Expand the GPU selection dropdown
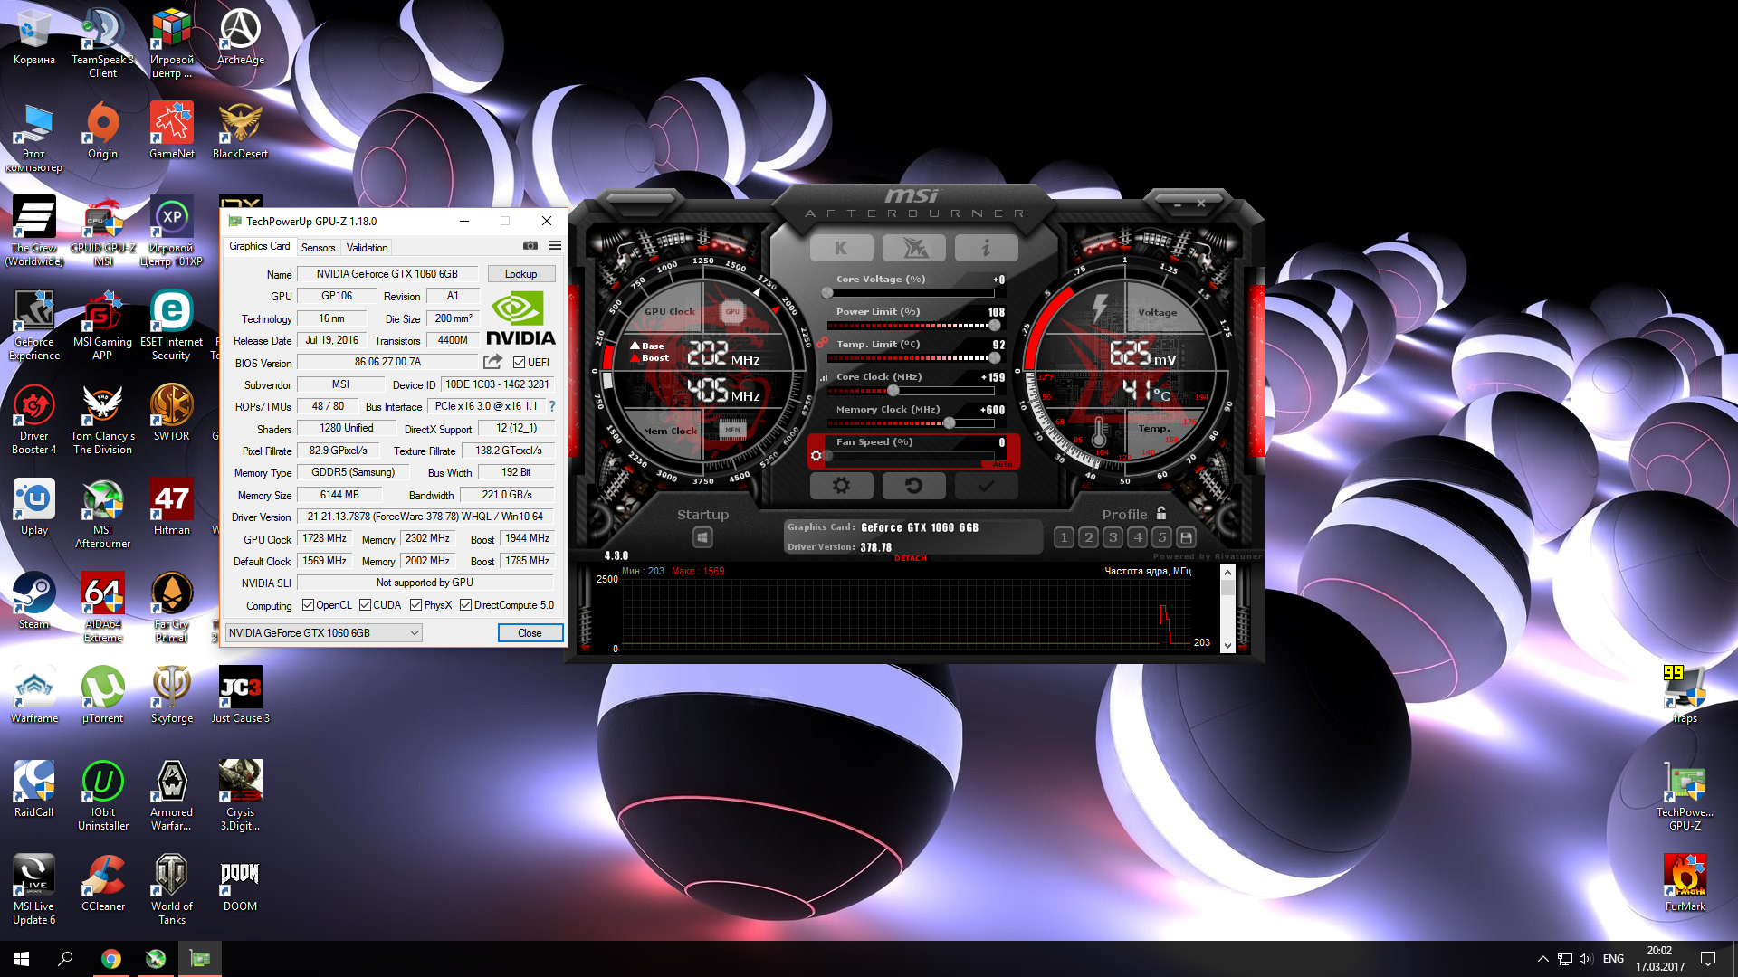Viewport: 1738px width, 977px height. [x=414, y=633]
